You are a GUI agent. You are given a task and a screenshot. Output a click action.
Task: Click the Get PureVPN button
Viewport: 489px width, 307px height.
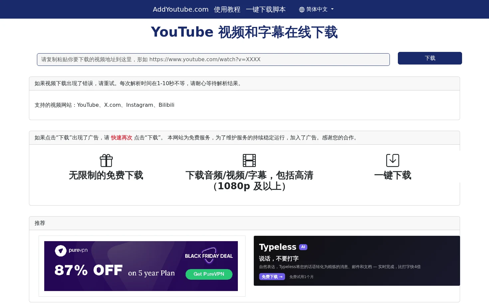[209, 274]
